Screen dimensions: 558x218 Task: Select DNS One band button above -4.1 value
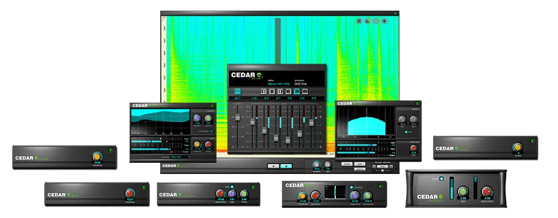281,91
